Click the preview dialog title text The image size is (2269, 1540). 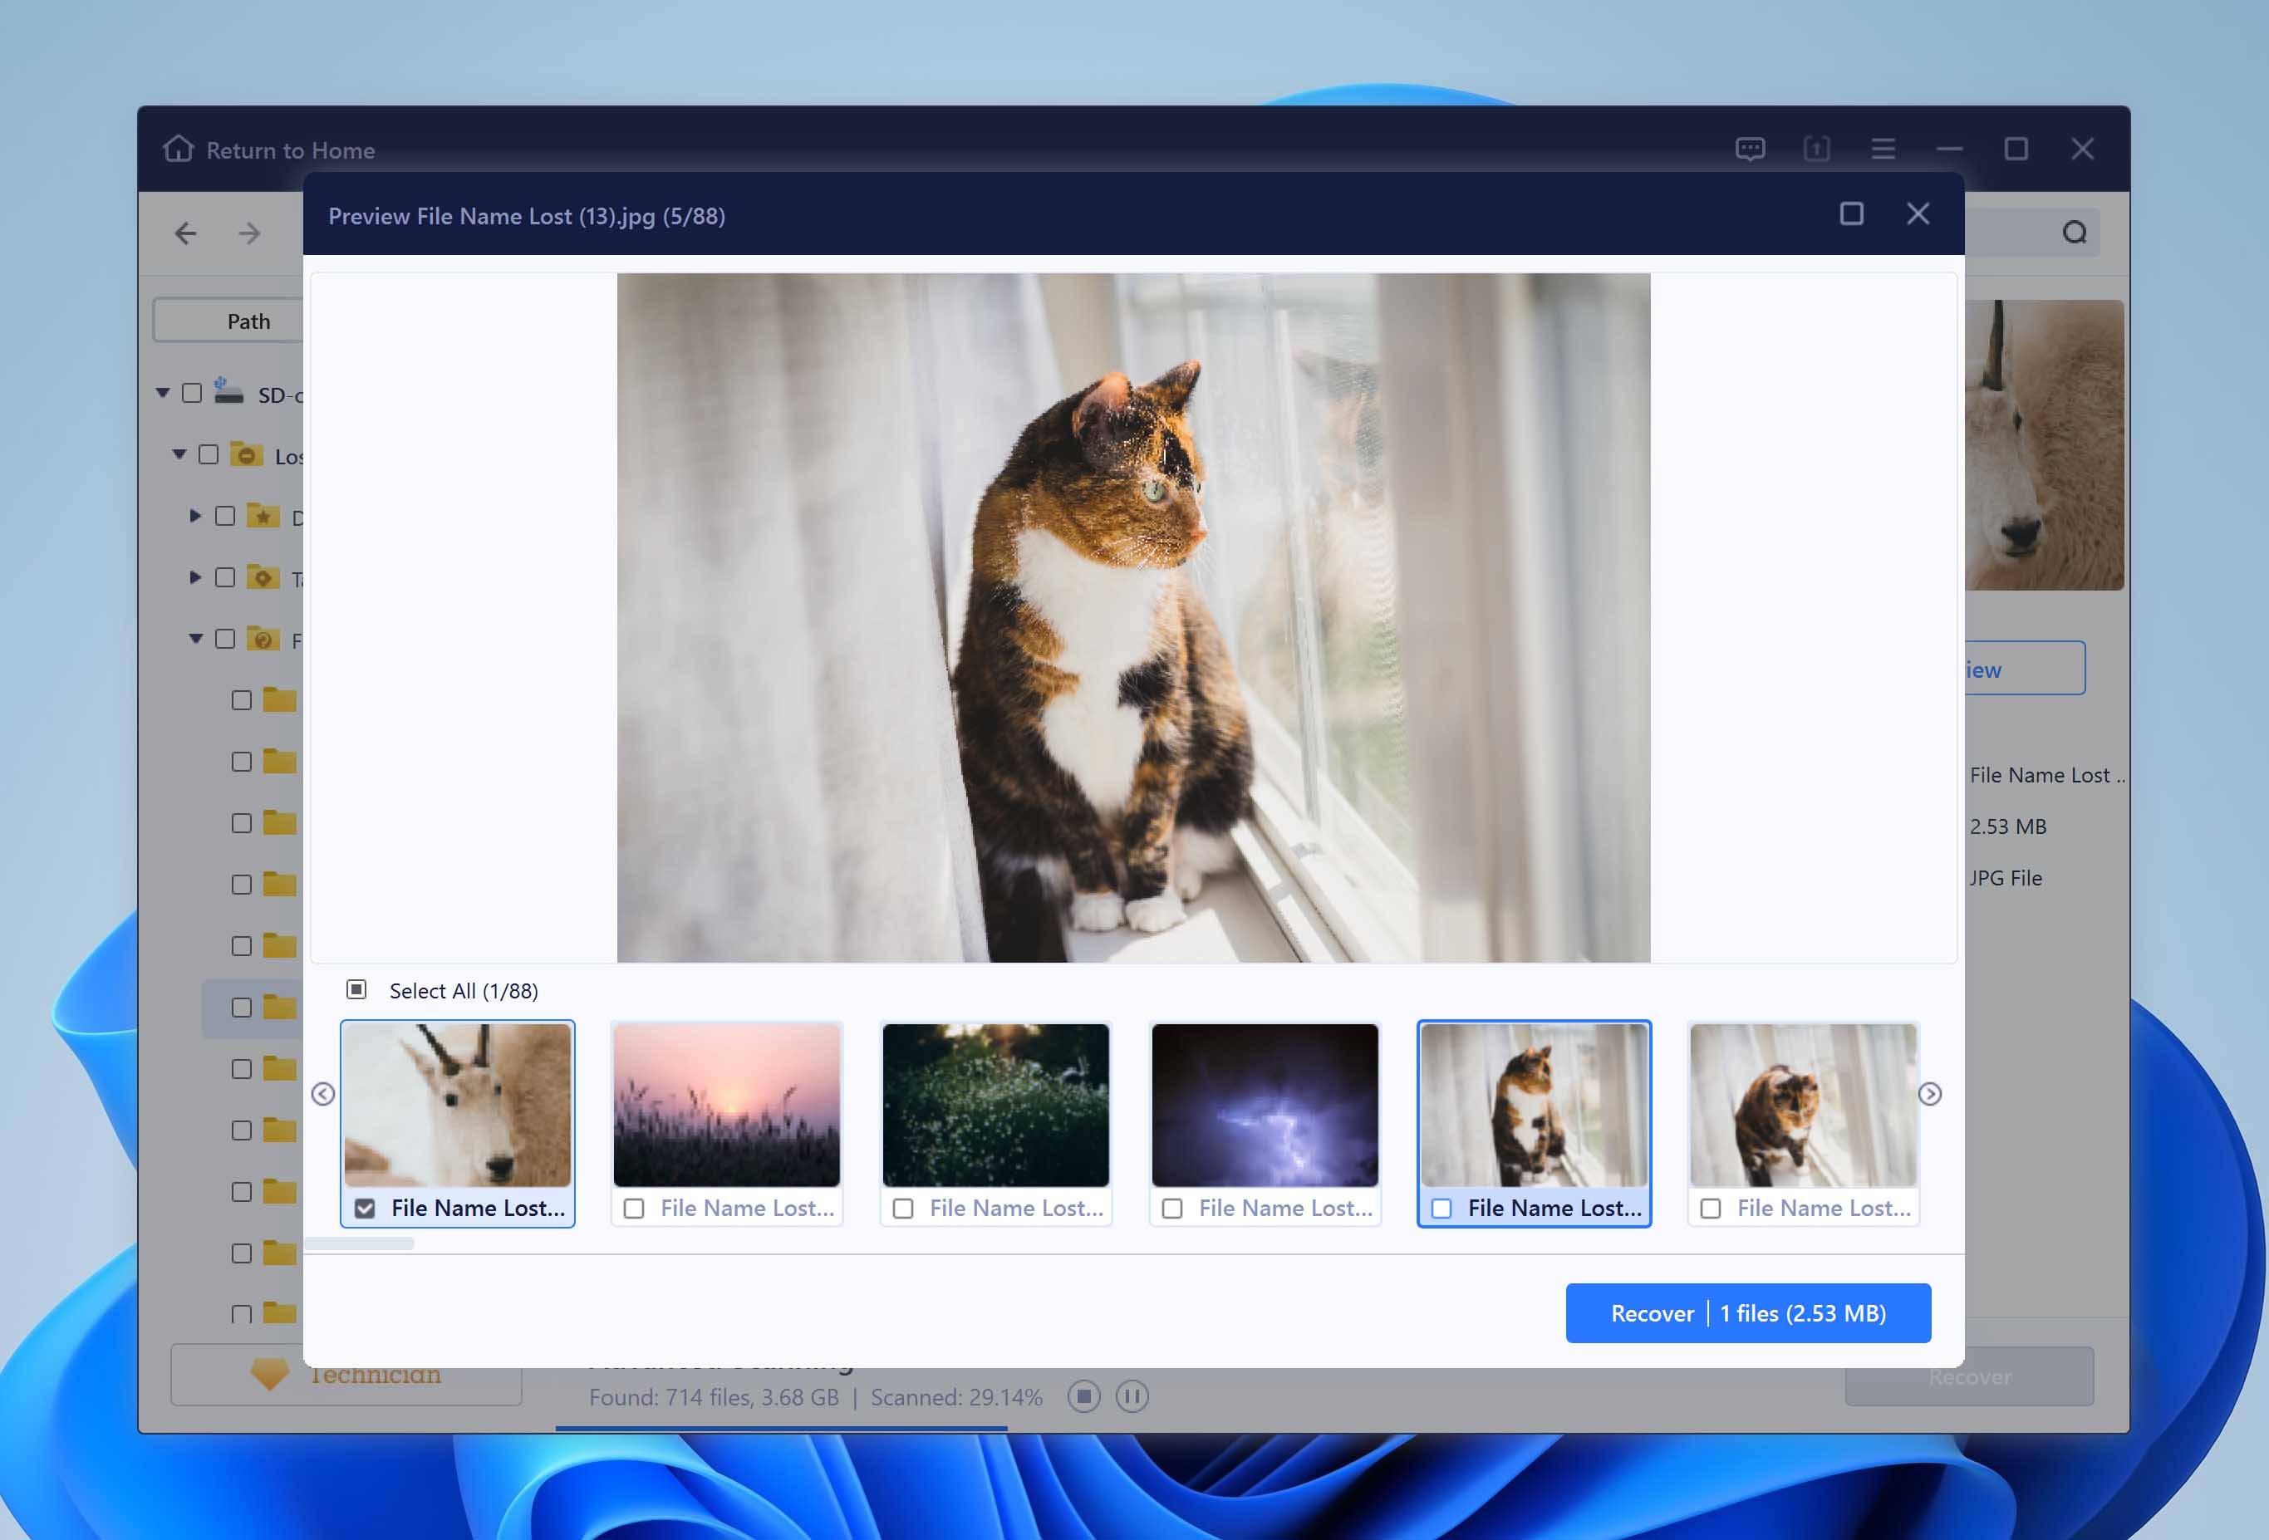526,216
